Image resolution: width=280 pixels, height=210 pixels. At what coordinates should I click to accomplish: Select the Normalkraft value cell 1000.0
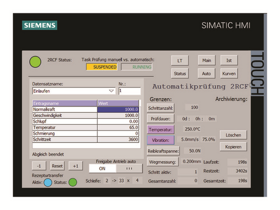118,109
